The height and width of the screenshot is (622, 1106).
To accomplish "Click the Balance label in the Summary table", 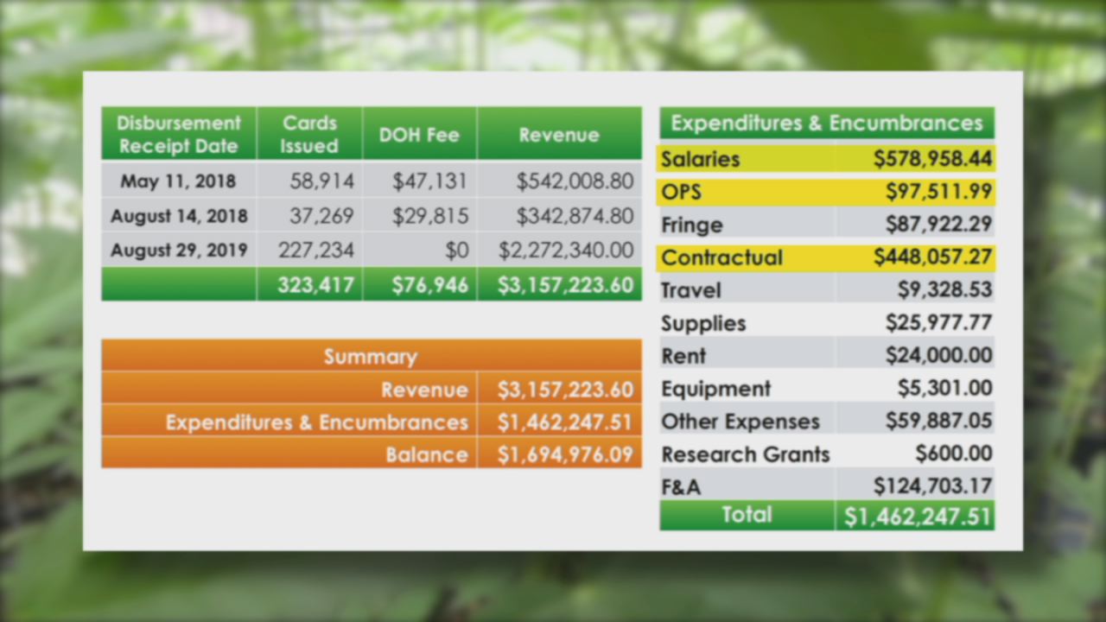I will click(x=427, y=454).
